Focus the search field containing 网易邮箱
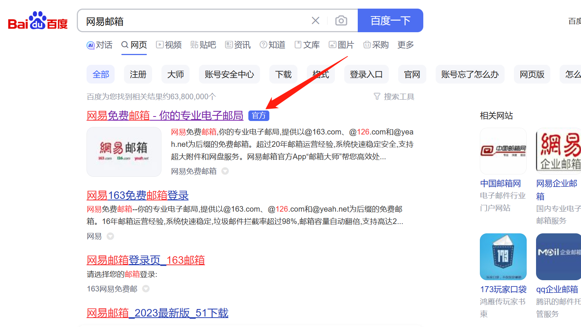Image resolution: width=581 pixels, height=327 pixels. pyautogui.click(x=195, y=21)
